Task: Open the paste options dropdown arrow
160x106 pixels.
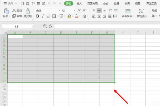Action: click(x=9, y=16)
